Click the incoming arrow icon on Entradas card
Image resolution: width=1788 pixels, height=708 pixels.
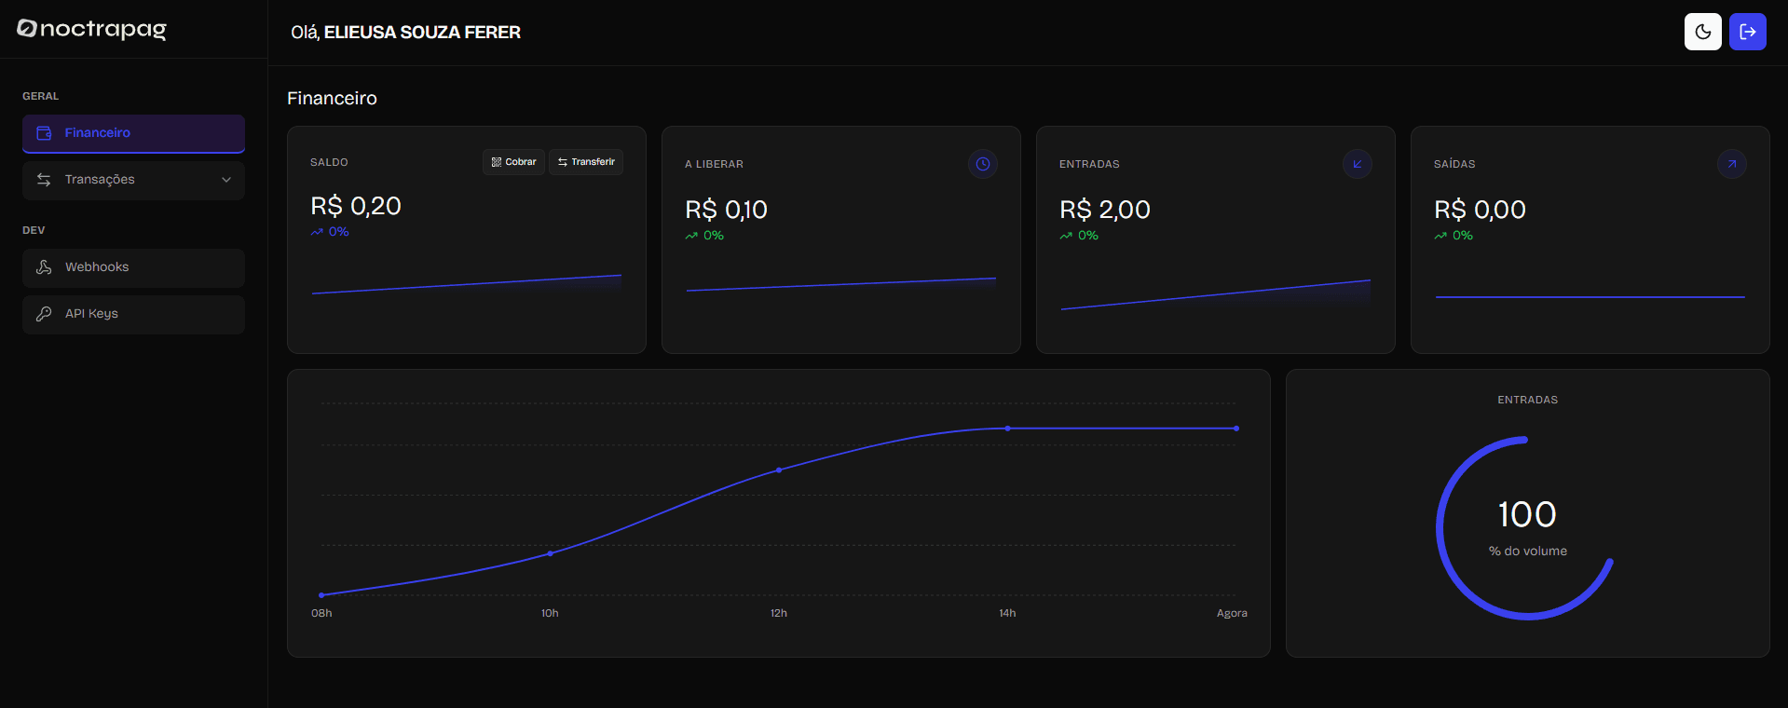pyautogui.click(x=1358, y=164)
